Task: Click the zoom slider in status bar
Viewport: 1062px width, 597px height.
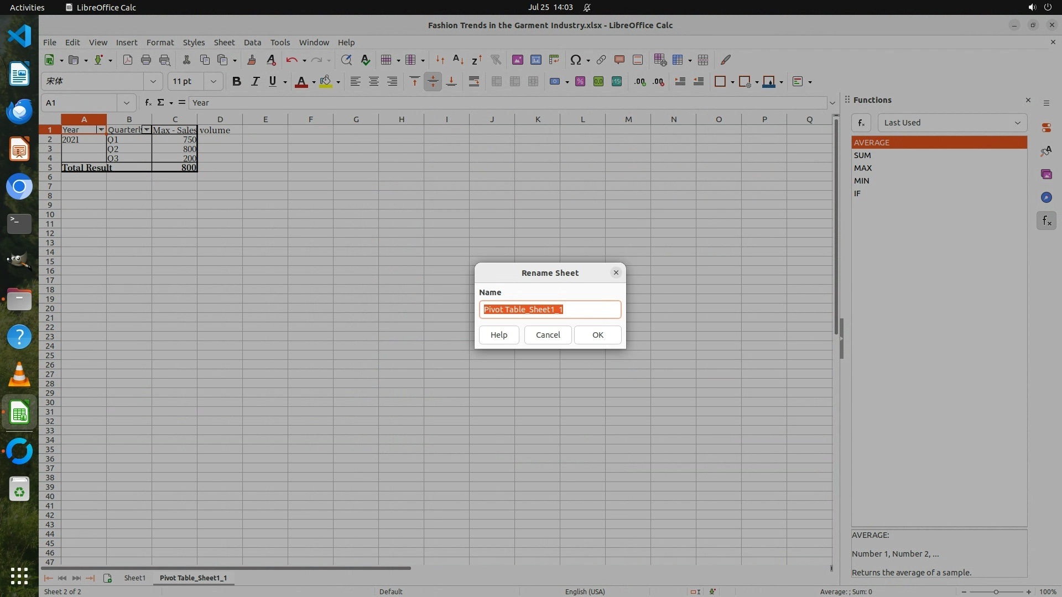Action: (x=996, y=591)
